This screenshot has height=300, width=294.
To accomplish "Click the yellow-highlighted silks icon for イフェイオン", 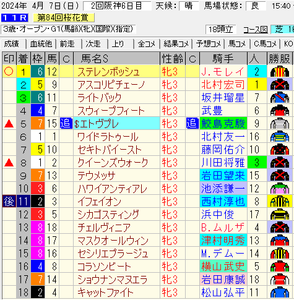I will coord(280,202).
